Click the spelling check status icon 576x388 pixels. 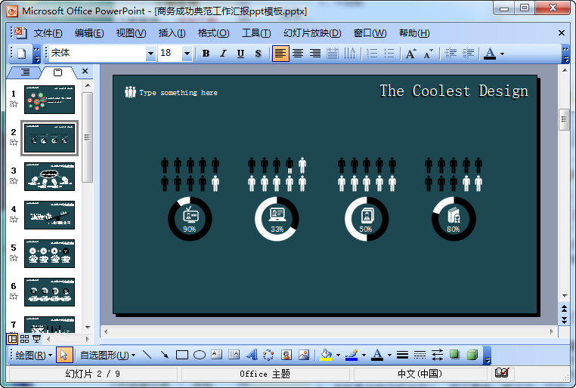click(501, 373)
